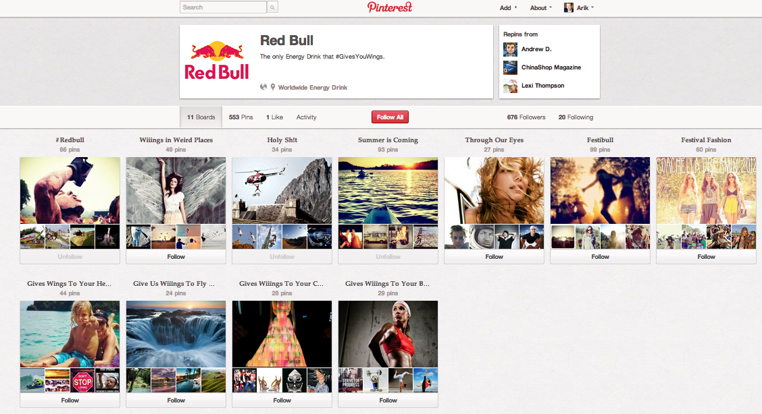The width and height of the screenshot is (762, 414).
Task: Follow the Wiiings in Weird Places board
Action: [x=176, y=256]
